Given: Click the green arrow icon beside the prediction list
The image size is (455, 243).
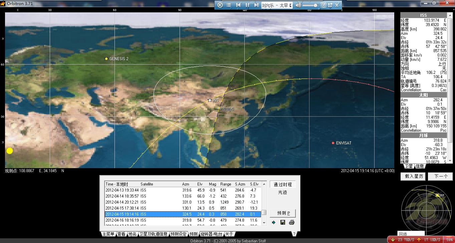Looking at the screenshot, I should point(274,222).
